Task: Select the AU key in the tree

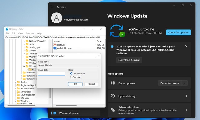Action: point(33,69)
